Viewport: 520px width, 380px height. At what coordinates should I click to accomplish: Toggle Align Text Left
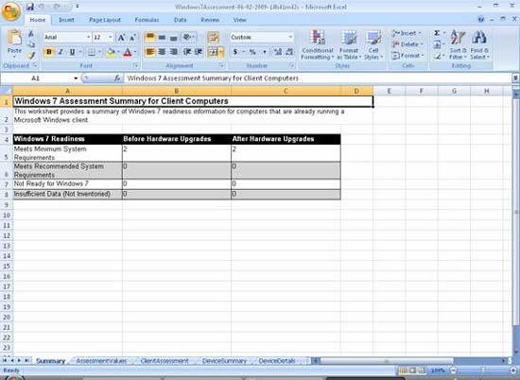[x=150, y=52]
